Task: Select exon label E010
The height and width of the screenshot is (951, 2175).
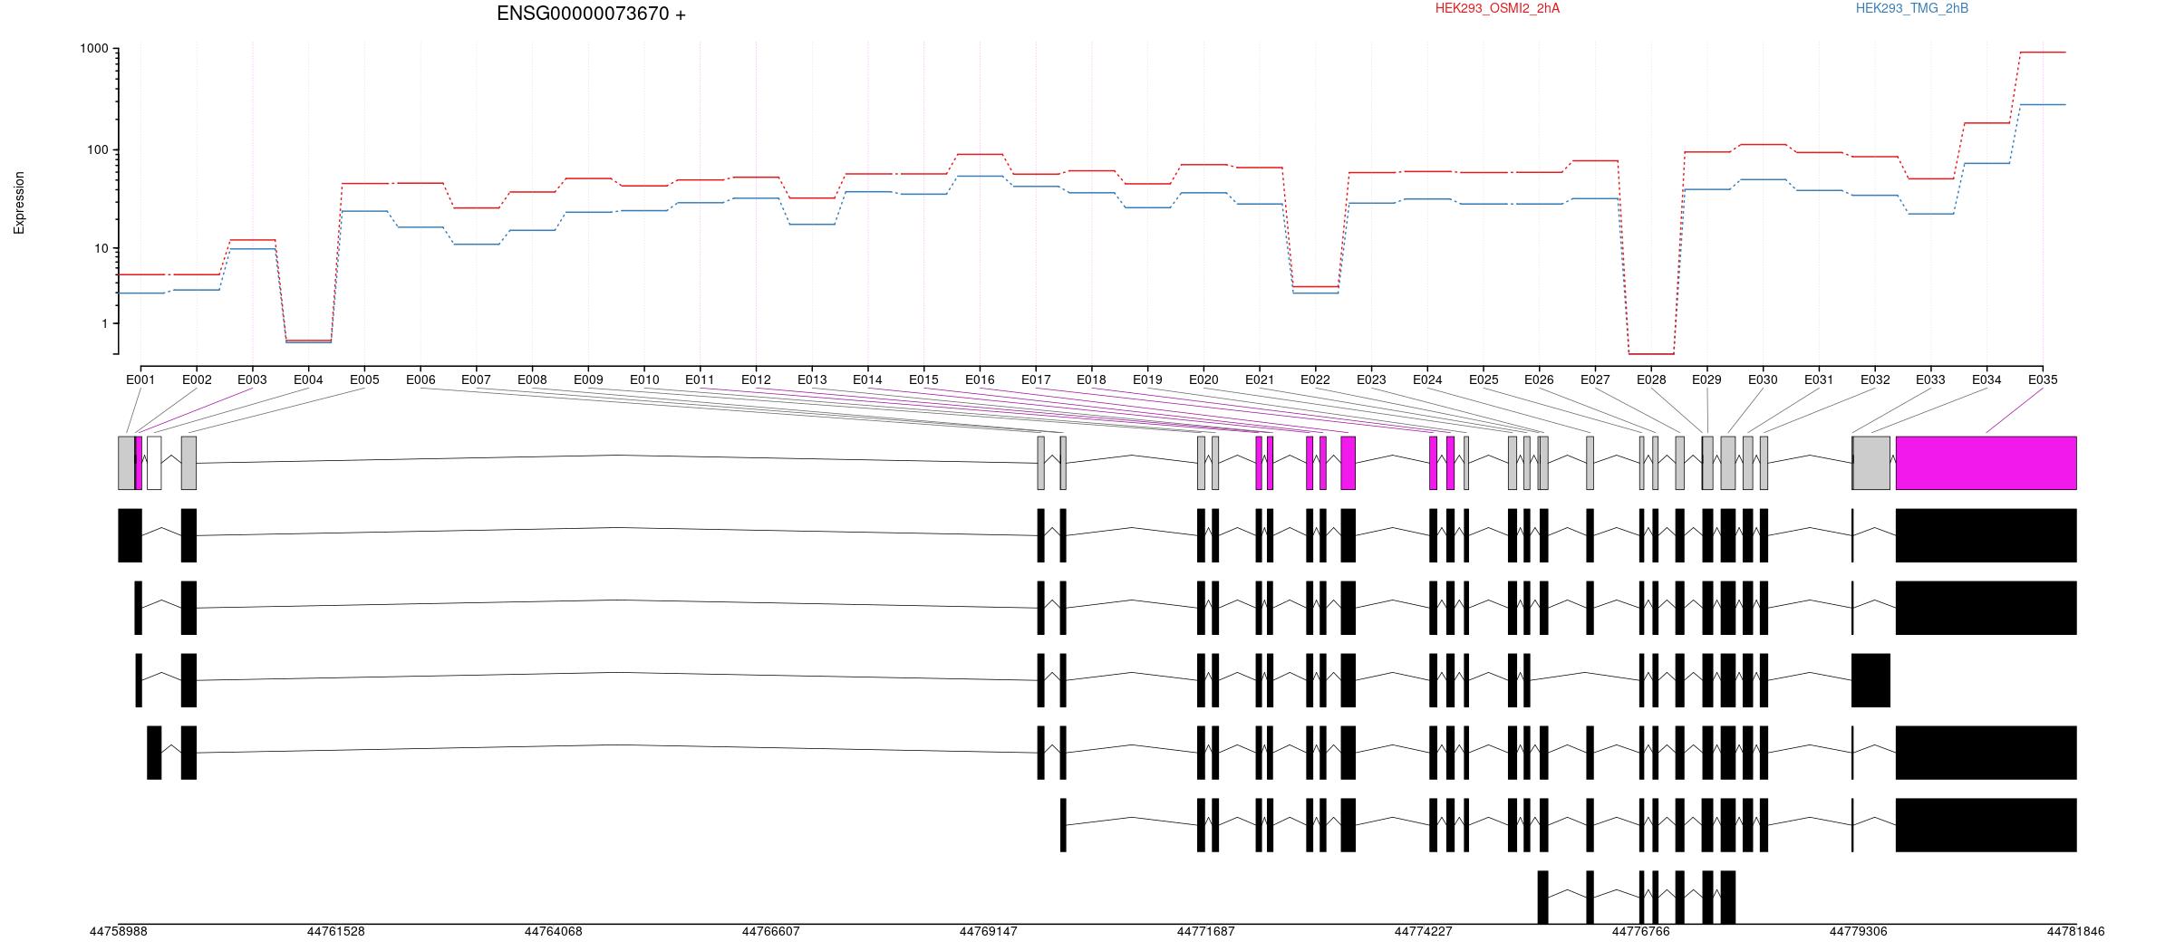Action: (644, 379)
